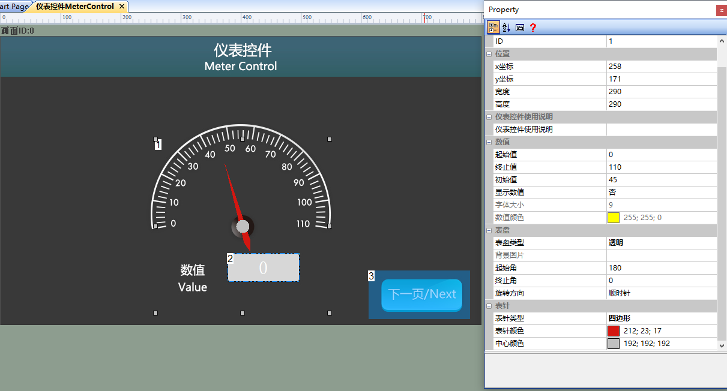Click the 终止角 value field
The image size is (727, 391).
coord(662,281)
